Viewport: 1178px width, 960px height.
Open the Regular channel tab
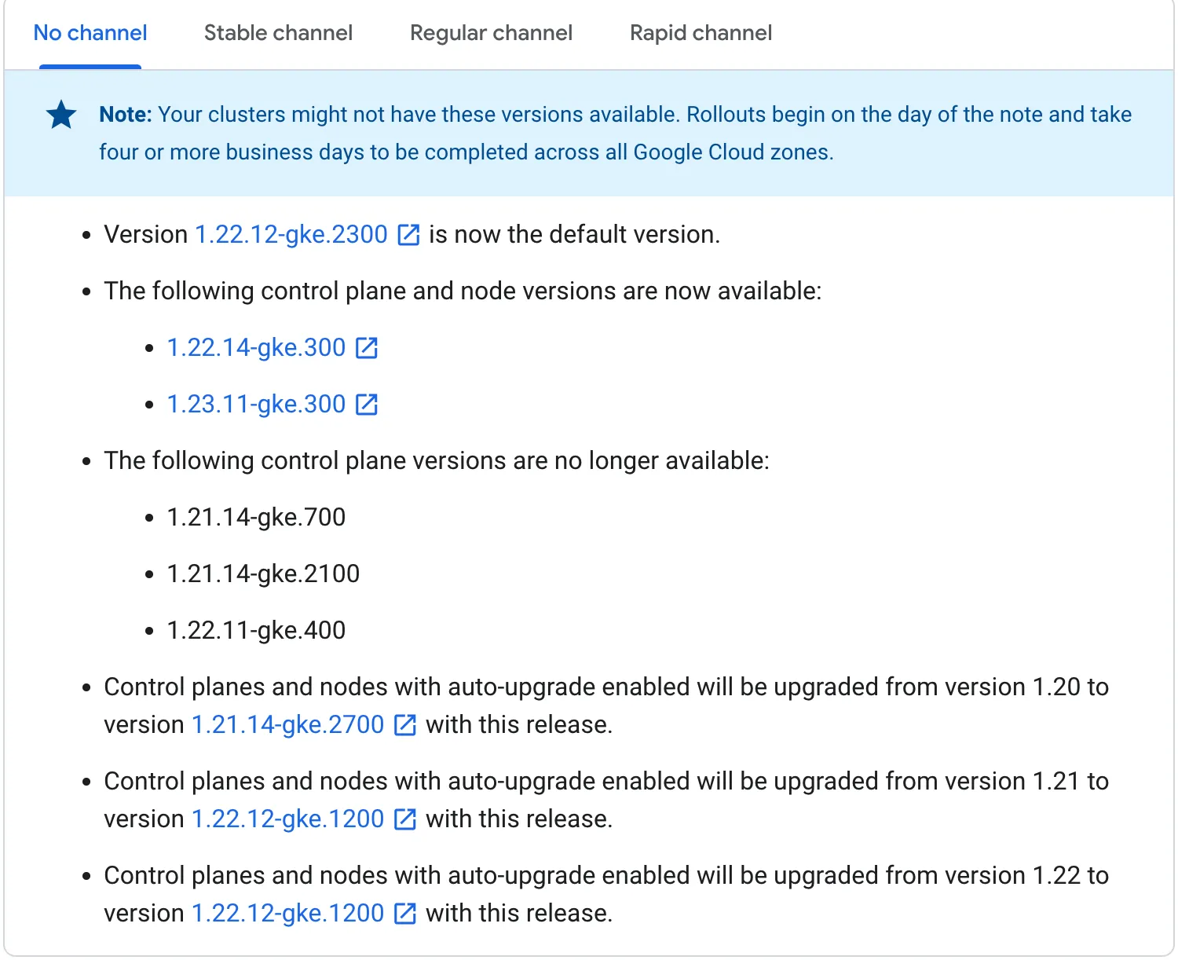(491, 33)
